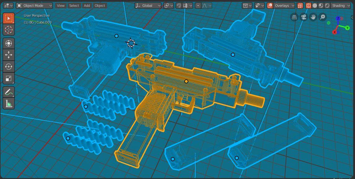This screenshot has height=179, width=355.
Task: Select the Select Box tool
Action: click(9, 18)
